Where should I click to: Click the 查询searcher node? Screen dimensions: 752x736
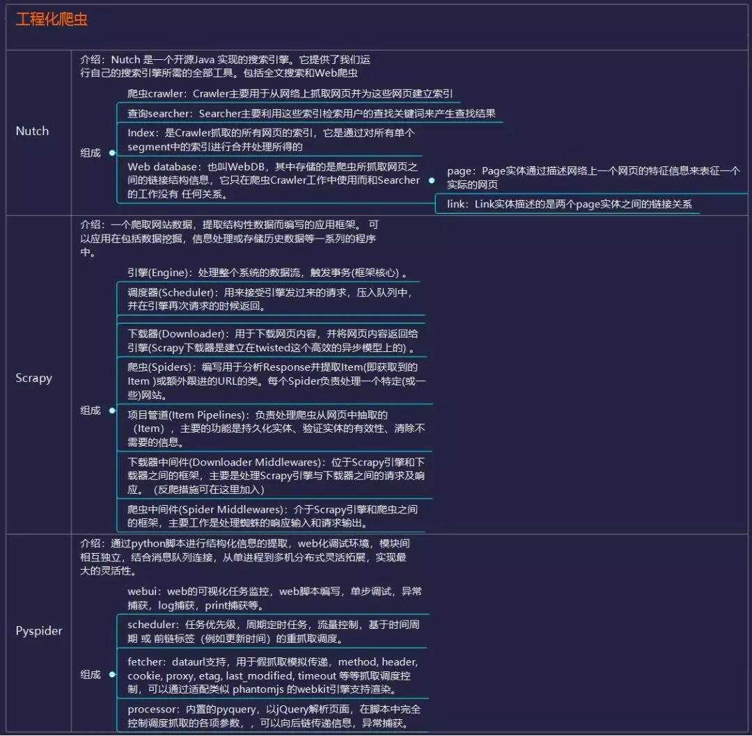[x=311, y=113]
